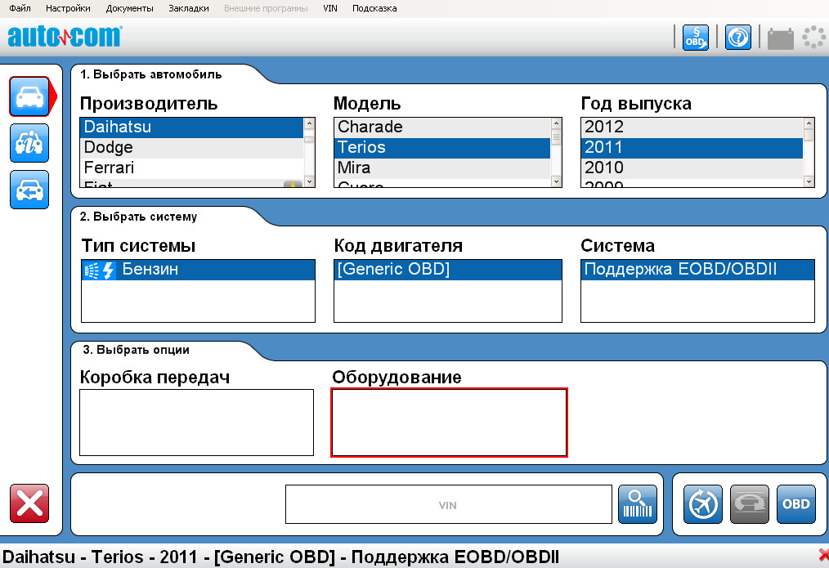Click the car with arrow sidebar icon

(29, 190)
